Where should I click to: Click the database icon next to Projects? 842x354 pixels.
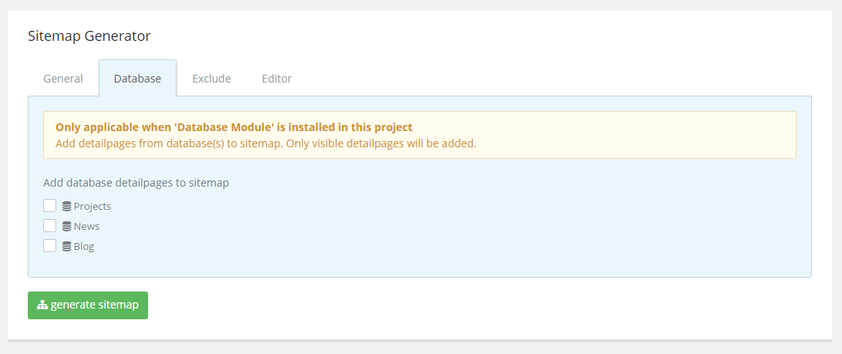(x=66, y=206)
